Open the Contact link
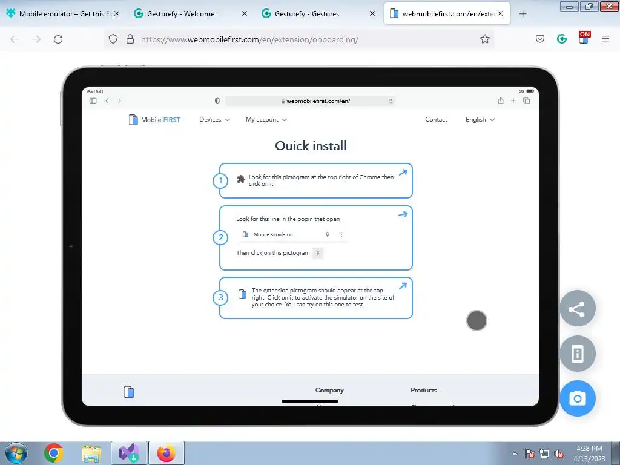Screen dimensions: 620x465 pyautogui.click(x=436, y=119)
